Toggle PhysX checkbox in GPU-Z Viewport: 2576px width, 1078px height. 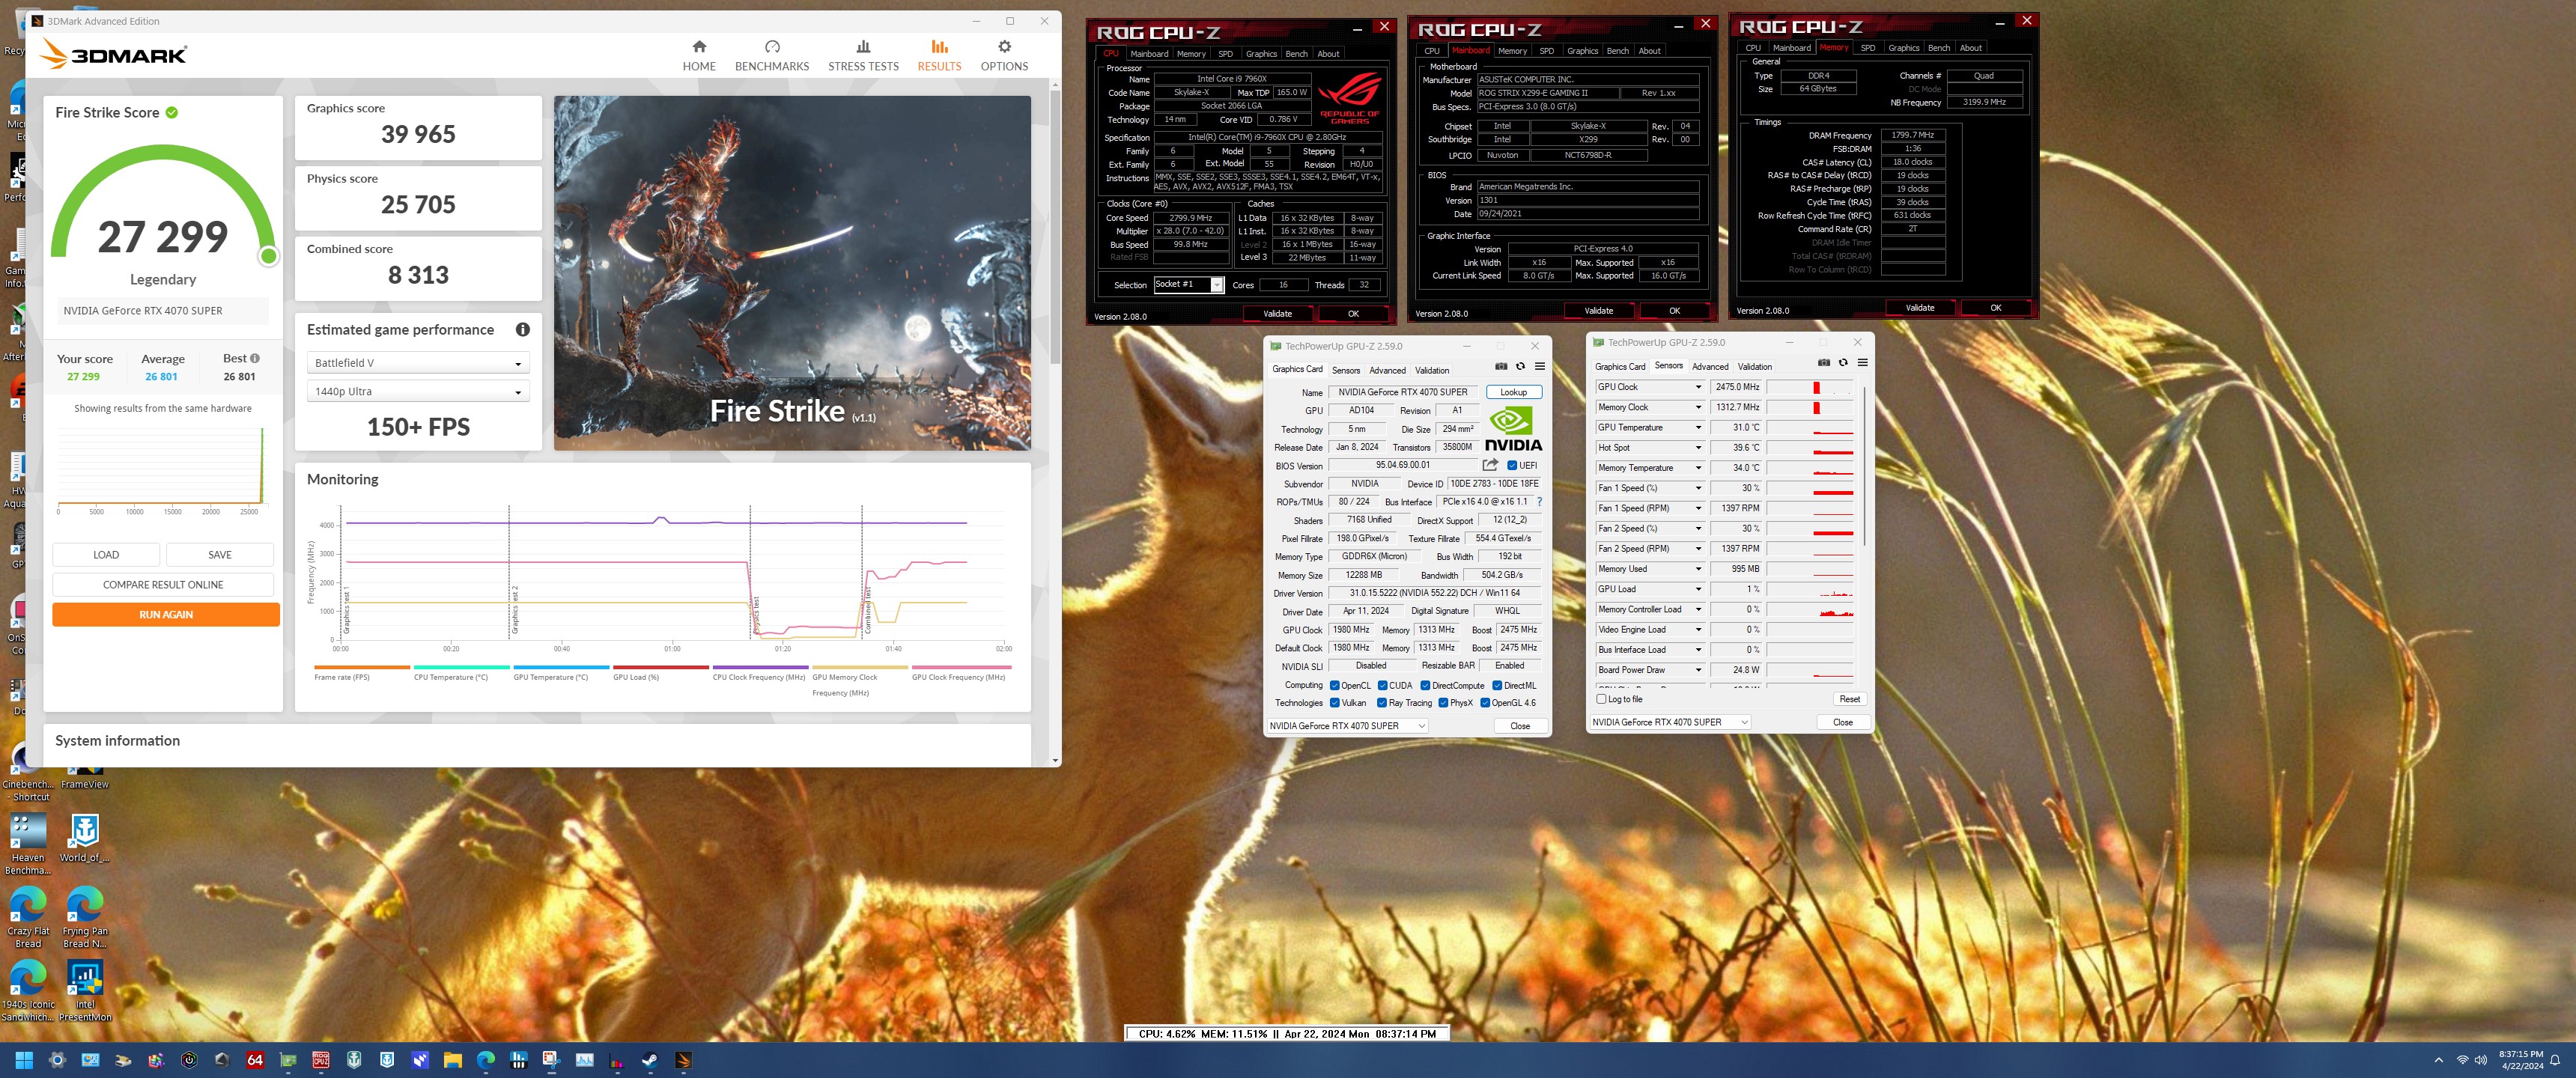pos(1443,702)
